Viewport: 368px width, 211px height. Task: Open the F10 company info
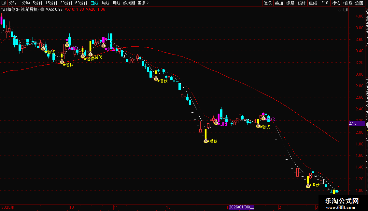[x=325, y=3]
